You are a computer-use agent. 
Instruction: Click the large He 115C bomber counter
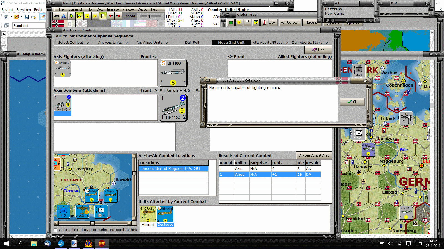tap(173, 108)
